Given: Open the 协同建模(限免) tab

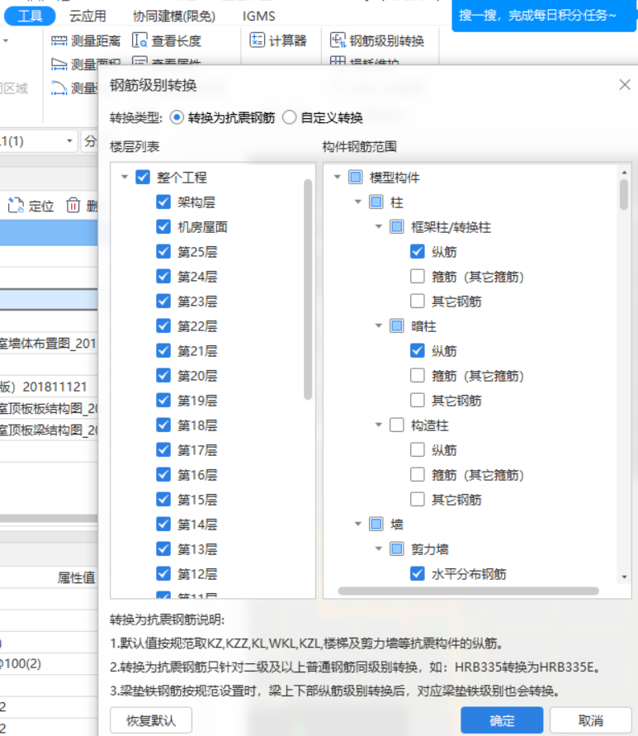Looking at the screenshot, I should tap(174, 17).
